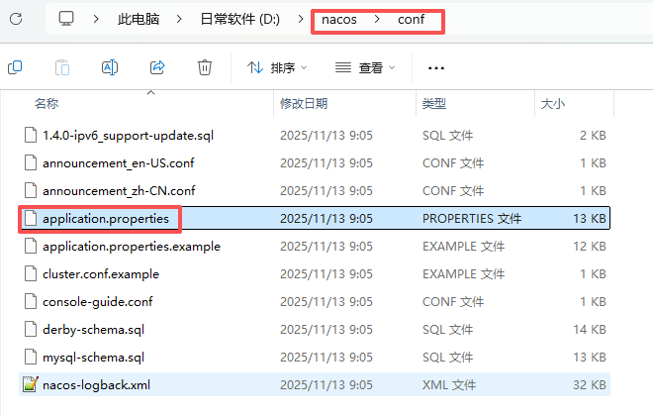Click file icon of application.properties.example
653x416 pixels.
(x=31, y=247)
